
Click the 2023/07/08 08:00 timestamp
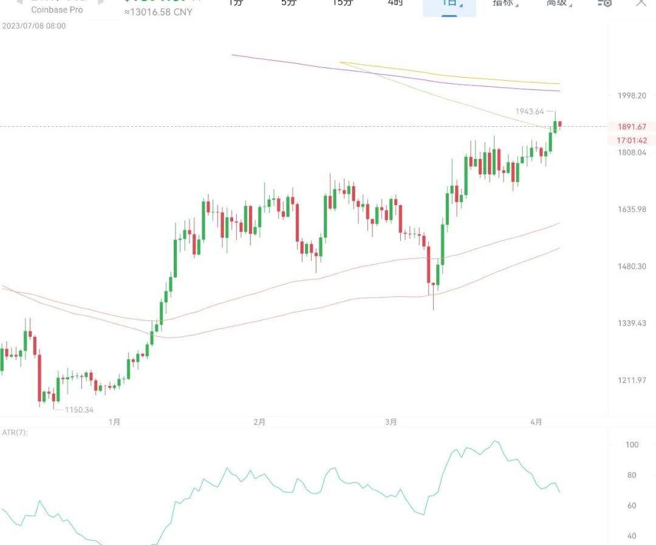(x=34, y=26)
